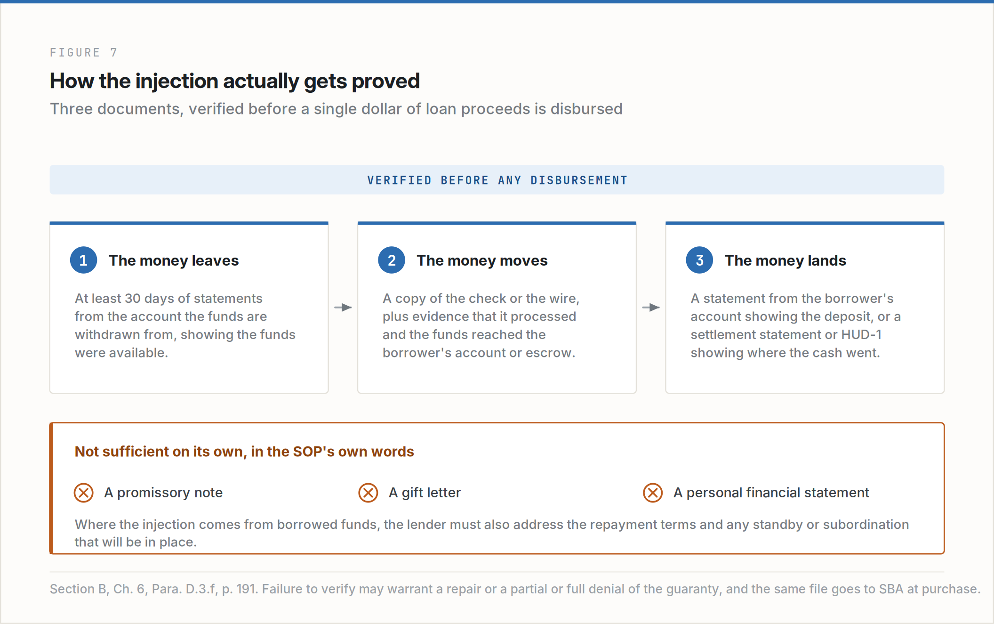Screen dimensions: 994x624
Task: Click sentence 'Where the injection comes from borrowed funds'
Action: coord(492,533)
